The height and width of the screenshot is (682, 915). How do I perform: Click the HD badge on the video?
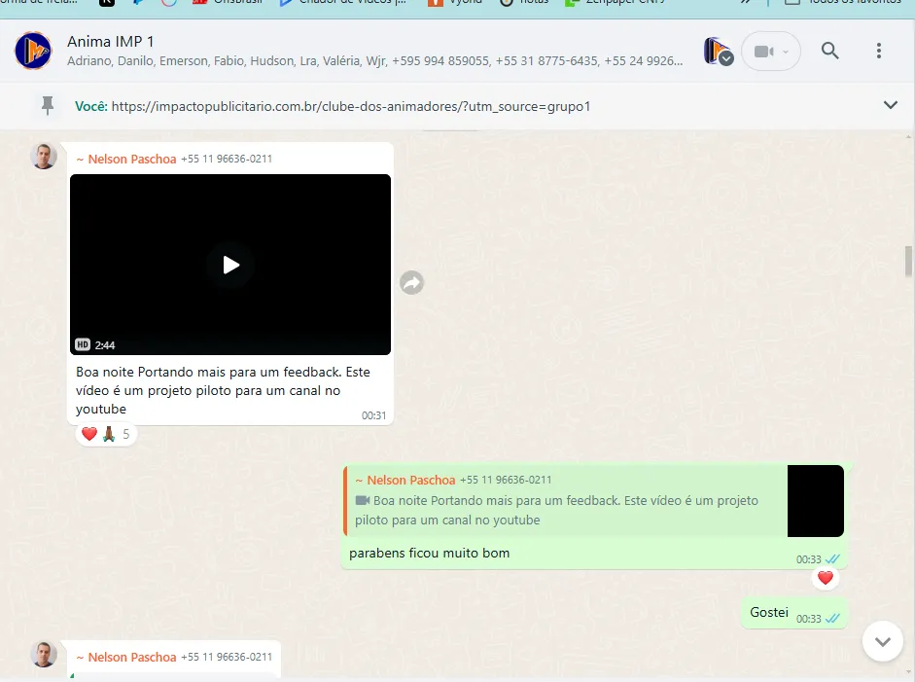coord(83,344)
